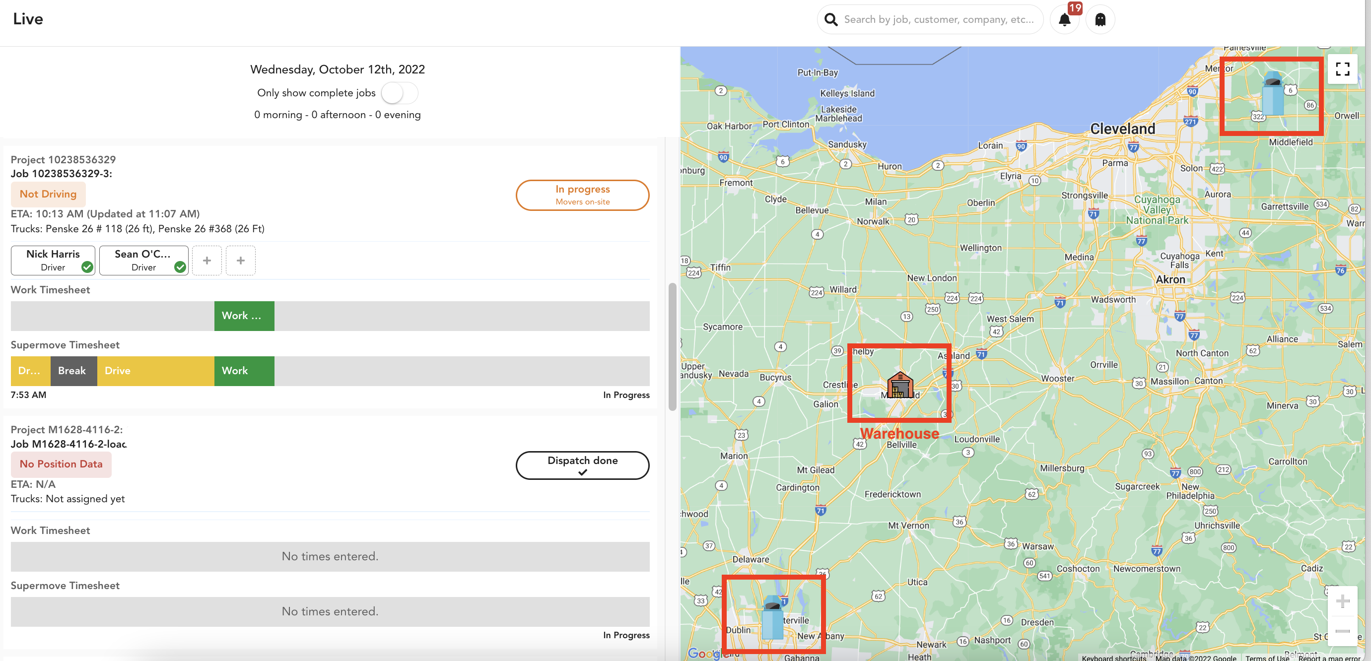Click Project 10238536329 heading
The width and height of the screenshot is (1371, 661).
tap(63, 160)
